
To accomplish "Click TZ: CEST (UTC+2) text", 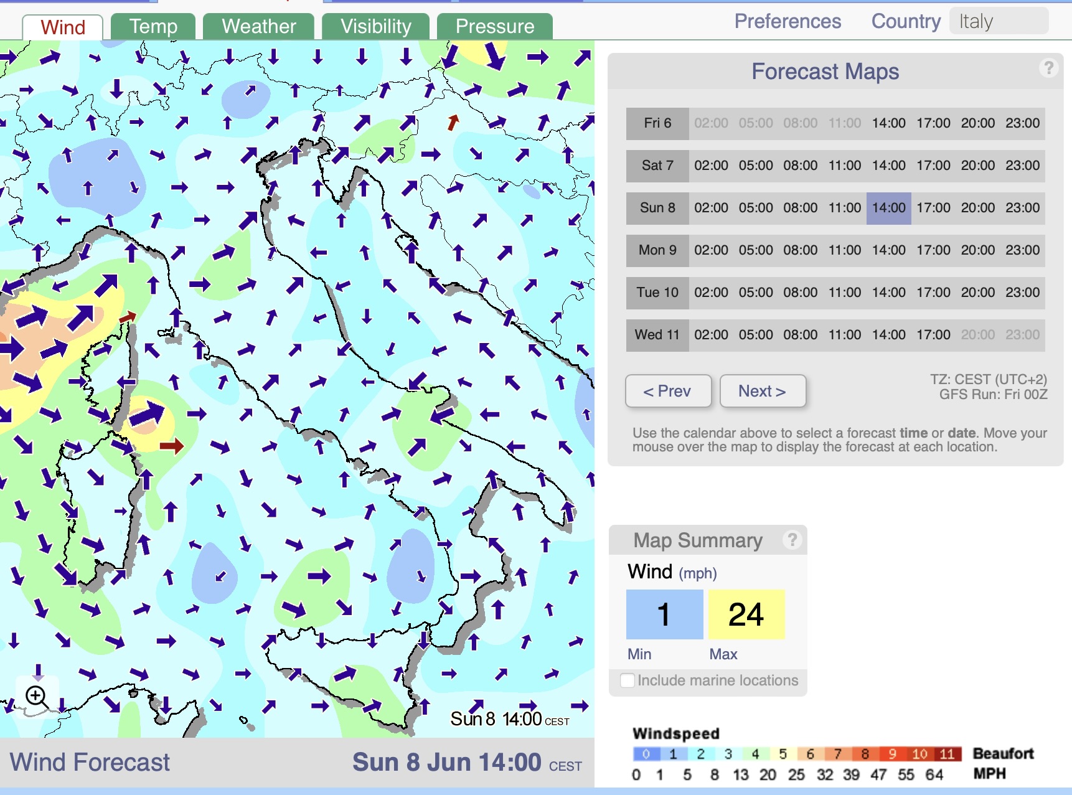I will (989, 380).
